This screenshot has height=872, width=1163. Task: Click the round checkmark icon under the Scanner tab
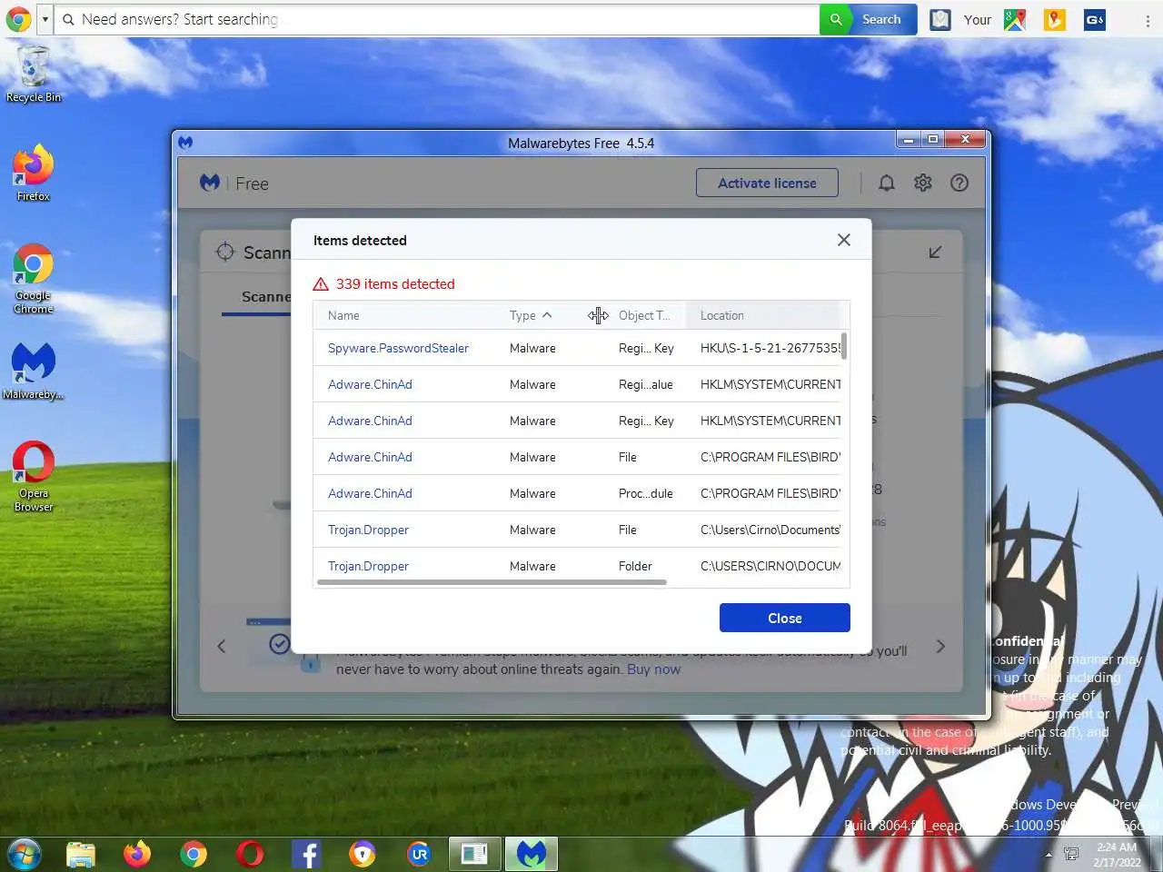[280, 644]
